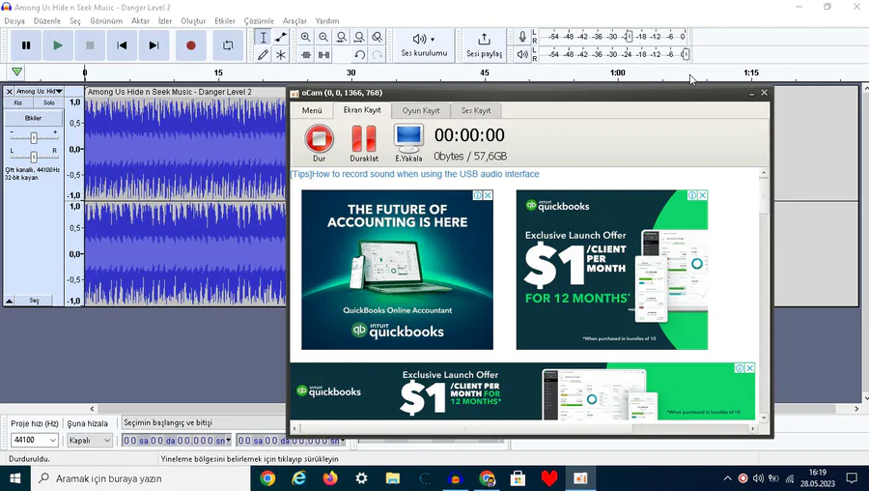Open the Çözümle menu

259,21
